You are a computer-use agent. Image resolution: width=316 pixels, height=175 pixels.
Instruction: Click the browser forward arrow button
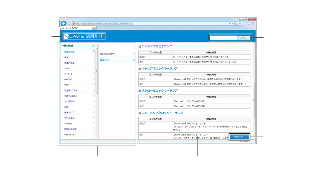69,24
